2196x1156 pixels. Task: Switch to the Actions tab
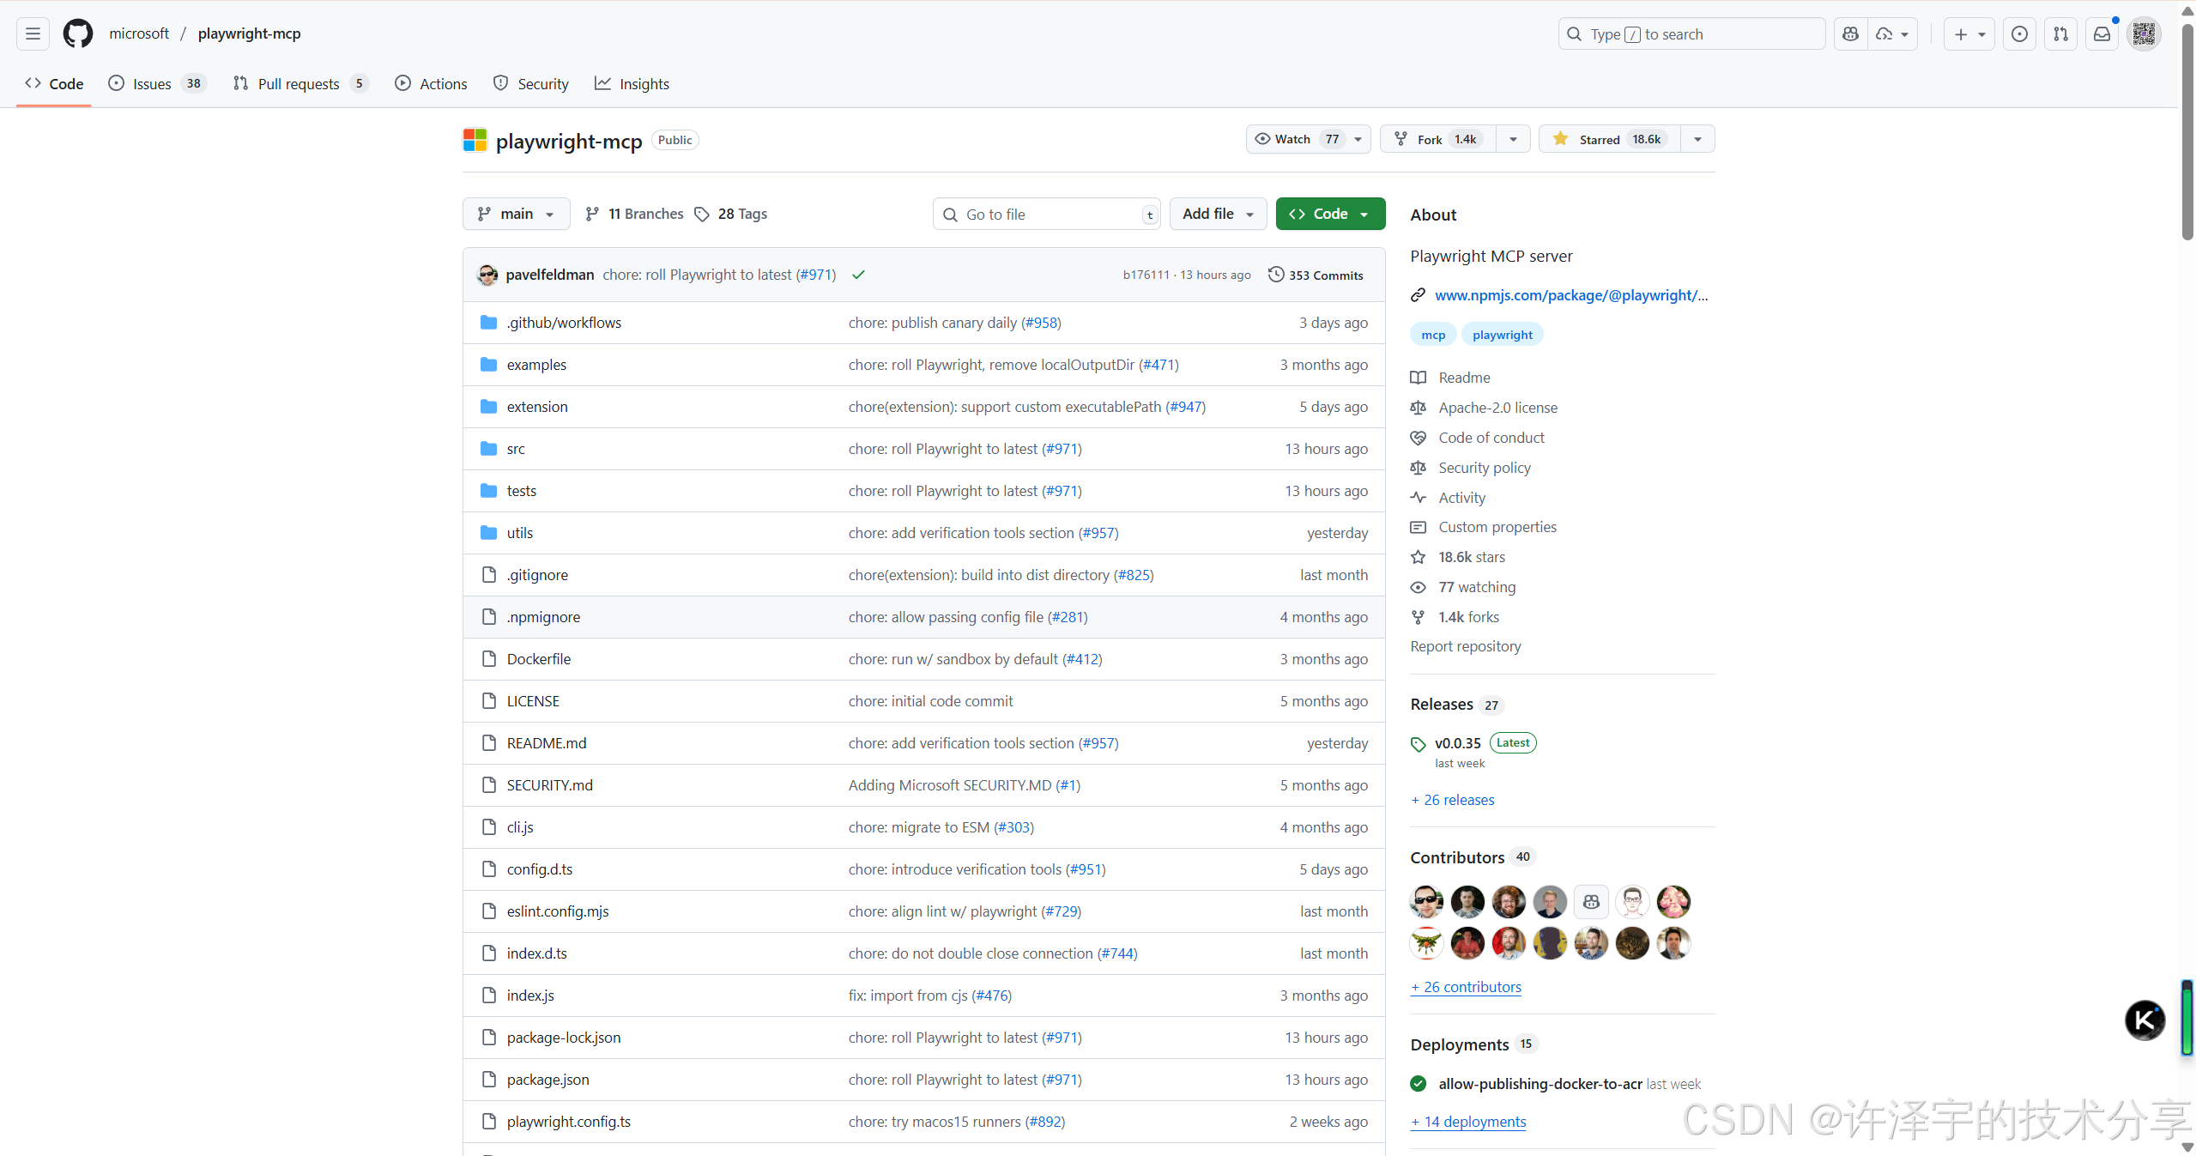431,83
